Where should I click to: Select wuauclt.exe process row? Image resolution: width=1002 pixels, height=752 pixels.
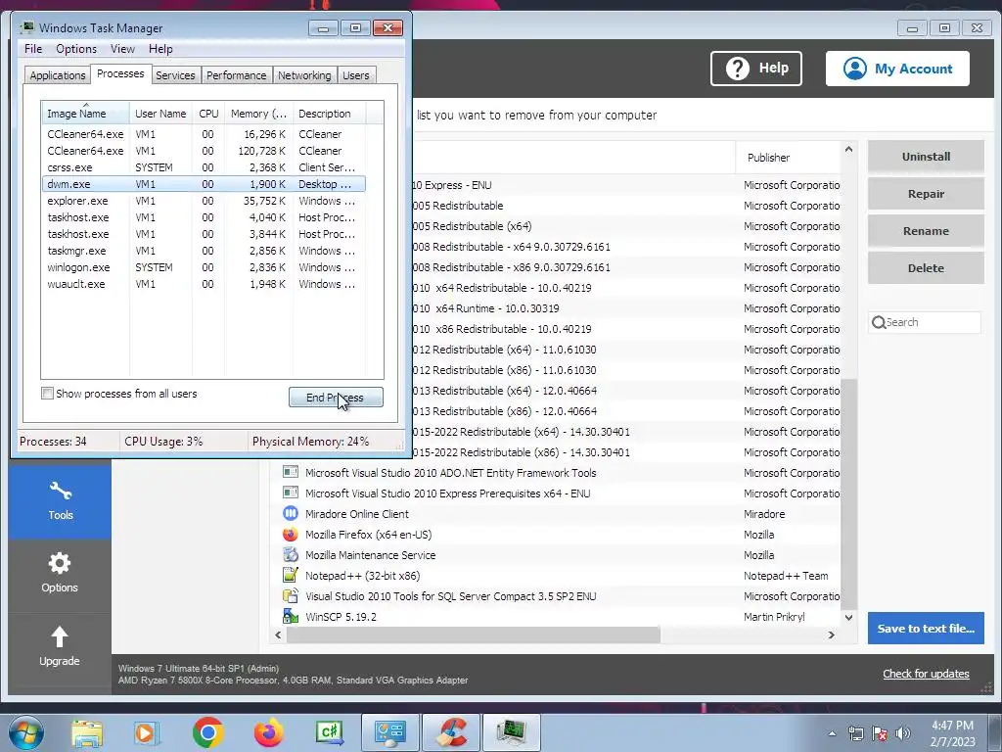[204, 284]
